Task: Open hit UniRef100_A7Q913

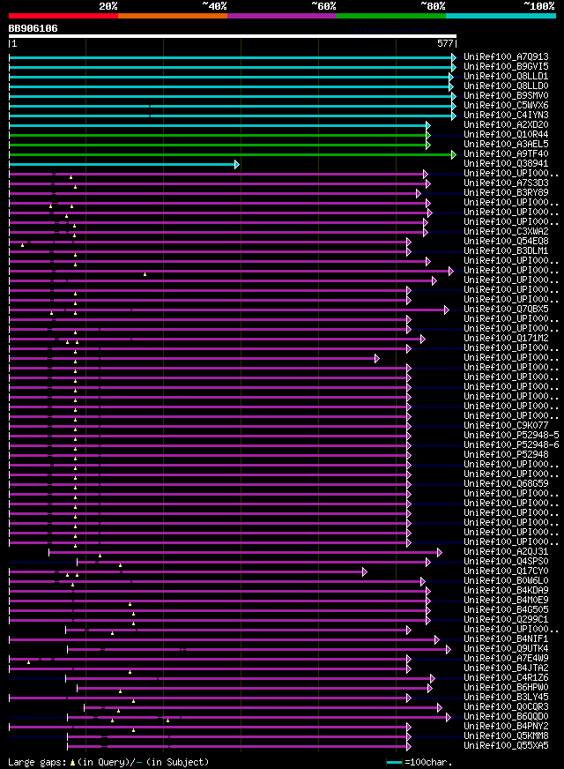Action: tap(506, 57)
